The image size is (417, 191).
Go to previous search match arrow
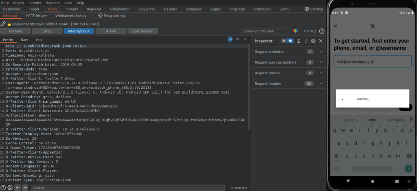[18, 188]
